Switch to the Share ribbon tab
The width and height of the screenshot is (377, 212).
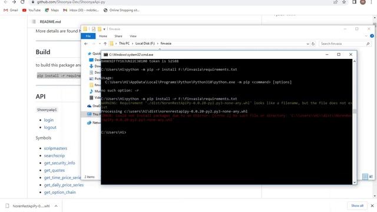pyautogui.click(x=118, y=36)
